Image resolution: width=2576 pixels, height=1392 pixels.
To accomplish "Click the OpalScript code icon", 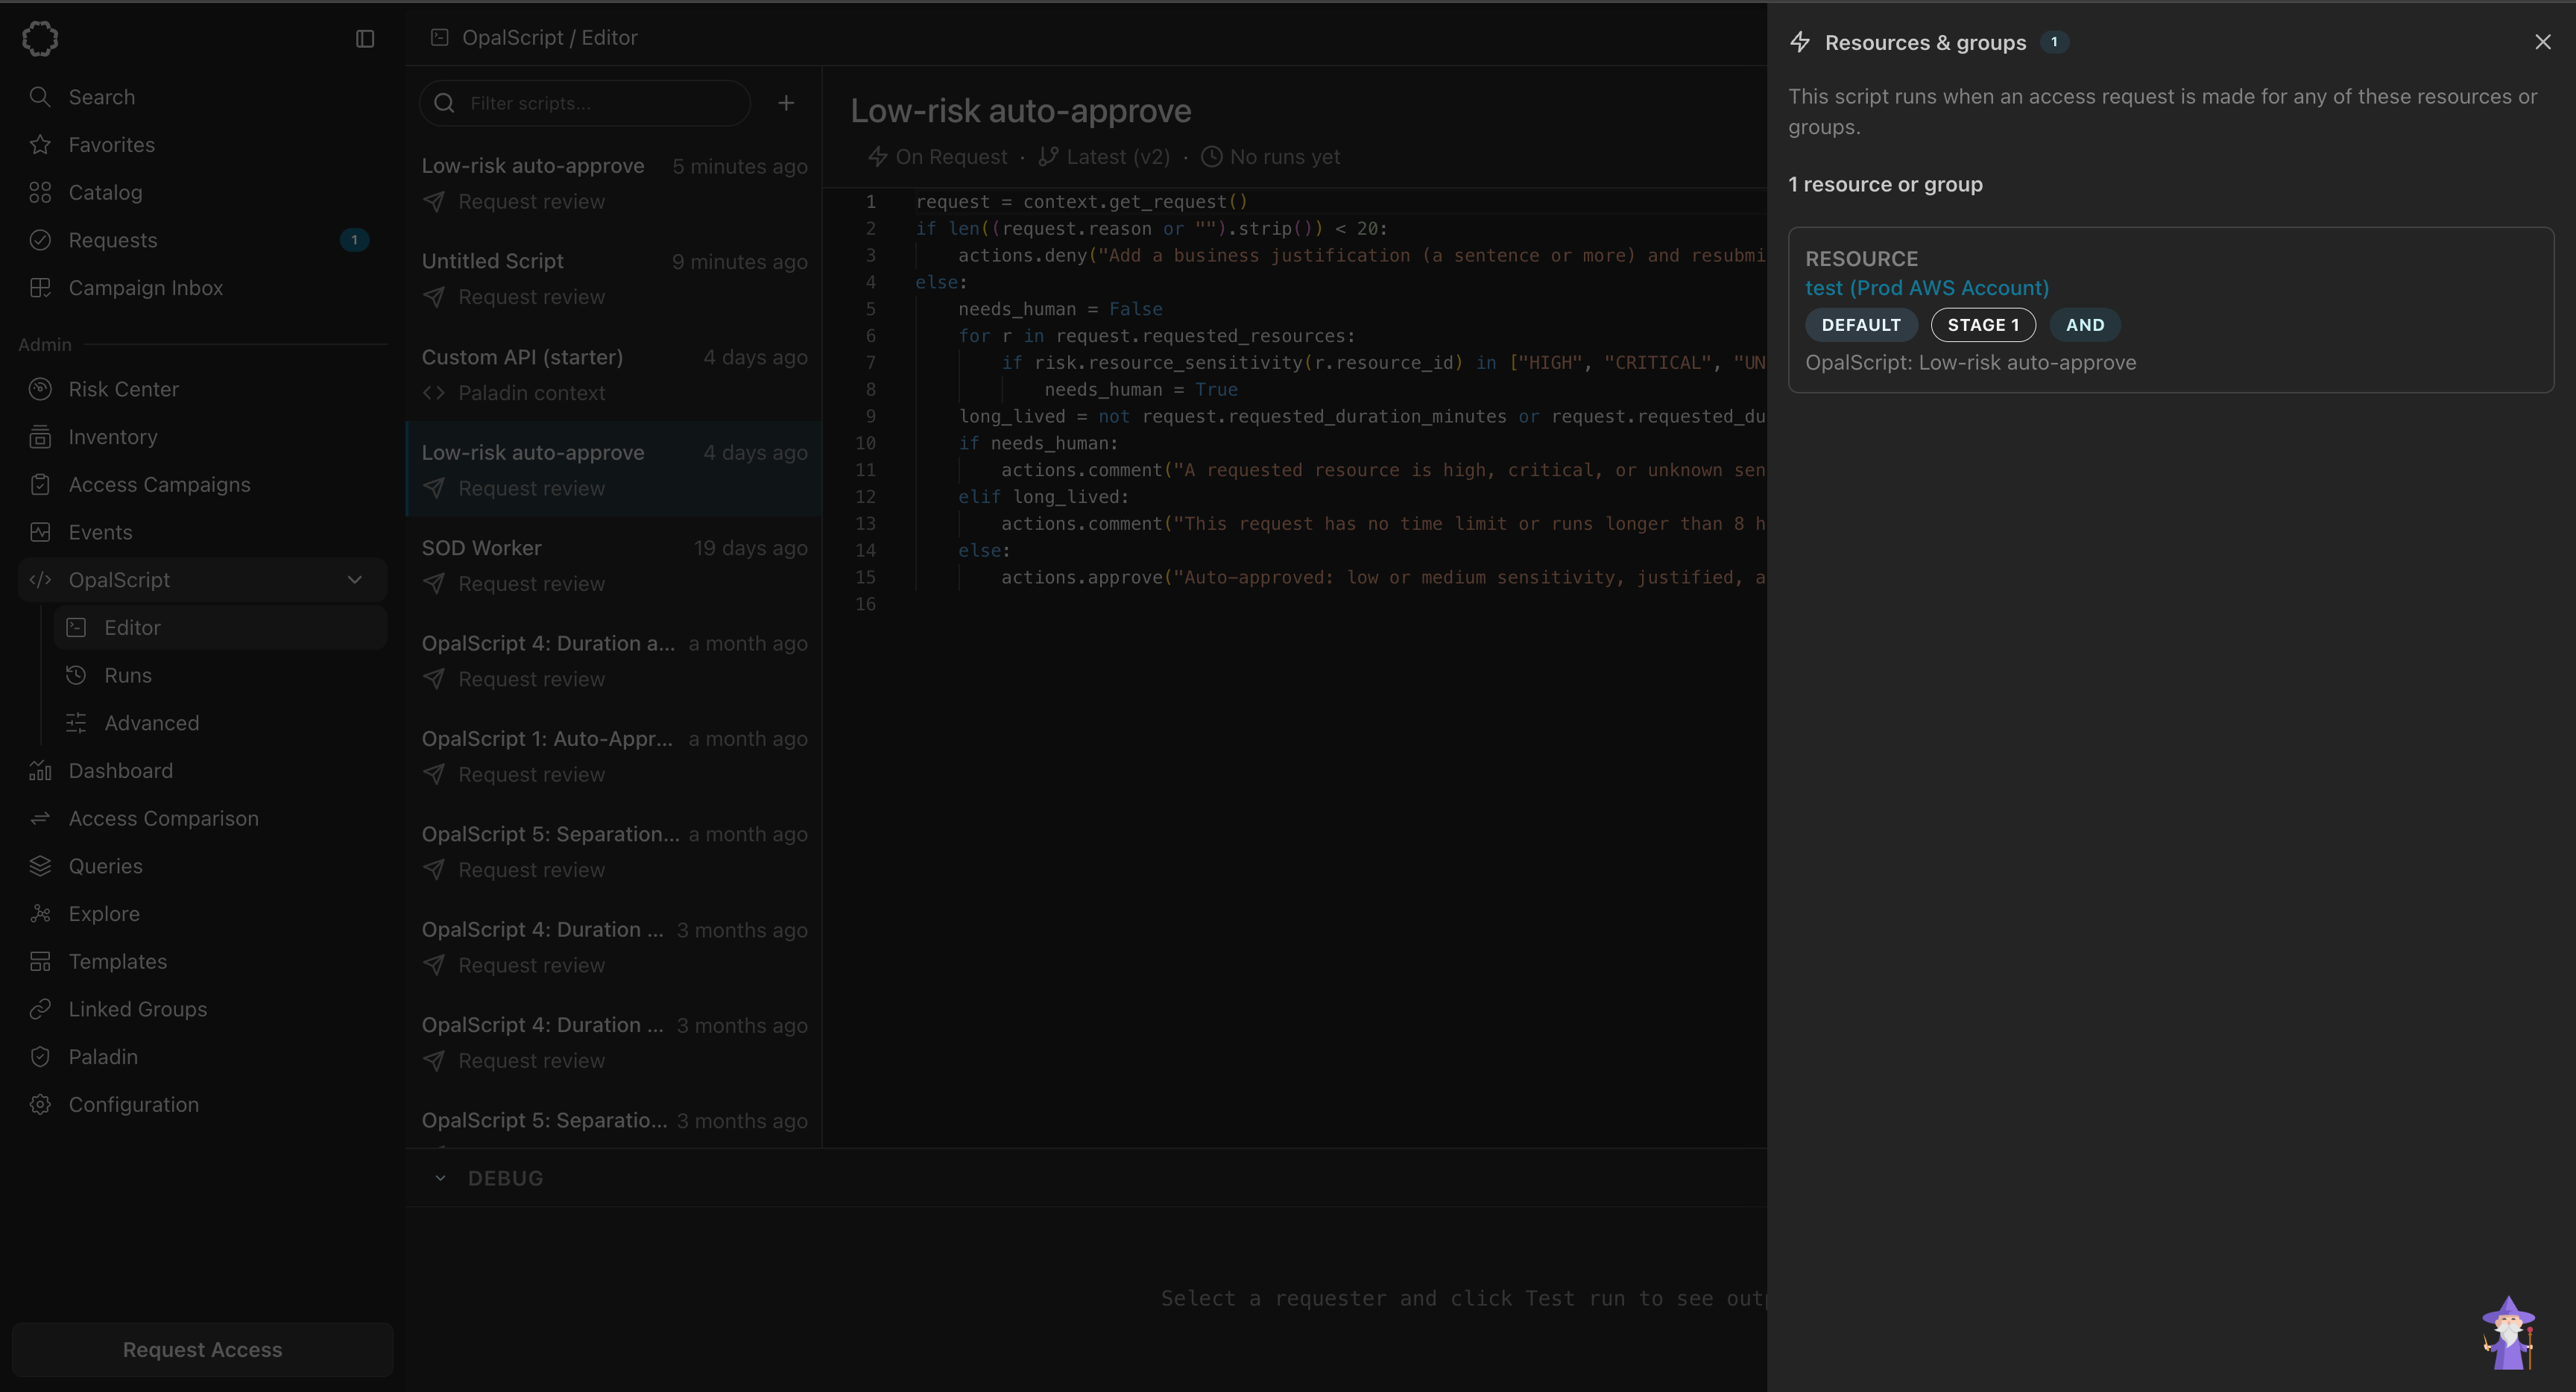I will pos(40,580).
